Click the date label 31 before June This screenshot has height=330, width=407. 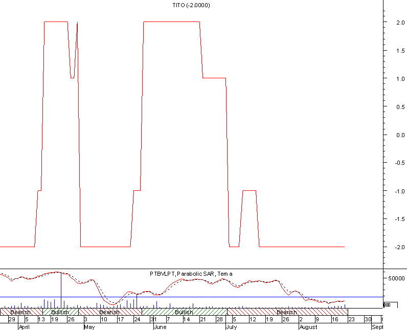(154, 319)
